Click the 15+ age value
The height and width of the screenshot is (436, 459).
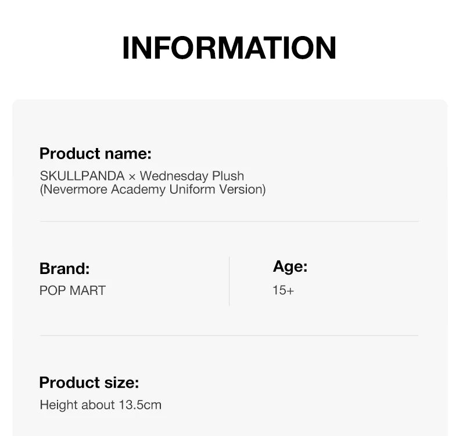283,290
